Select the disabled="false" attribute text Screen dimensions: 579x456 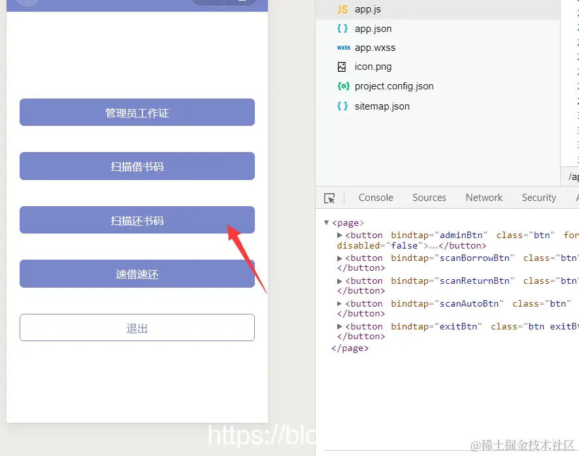tap(380, 245)
